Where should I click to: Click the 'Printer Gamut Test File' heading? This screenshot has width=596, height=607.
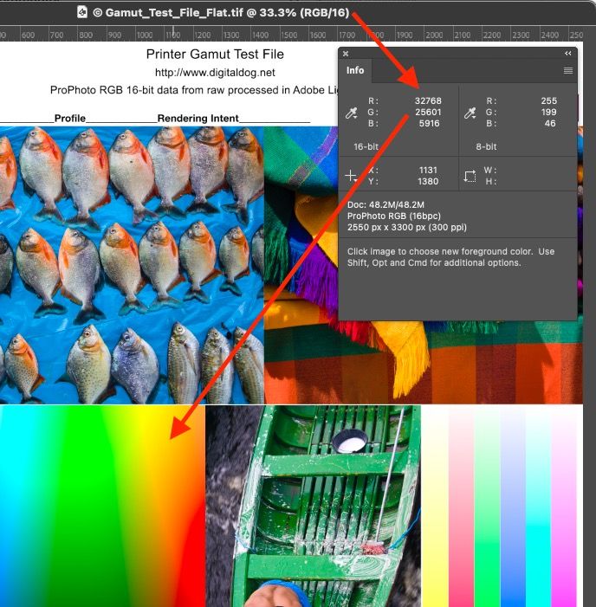click(215, 54)
